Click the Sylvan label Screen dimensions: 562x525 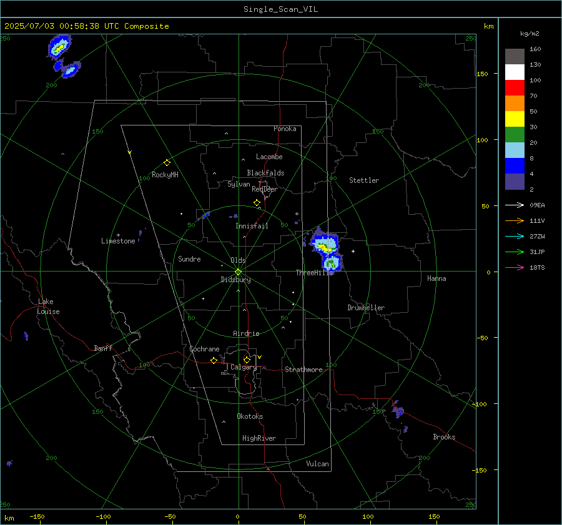(239, 184)
